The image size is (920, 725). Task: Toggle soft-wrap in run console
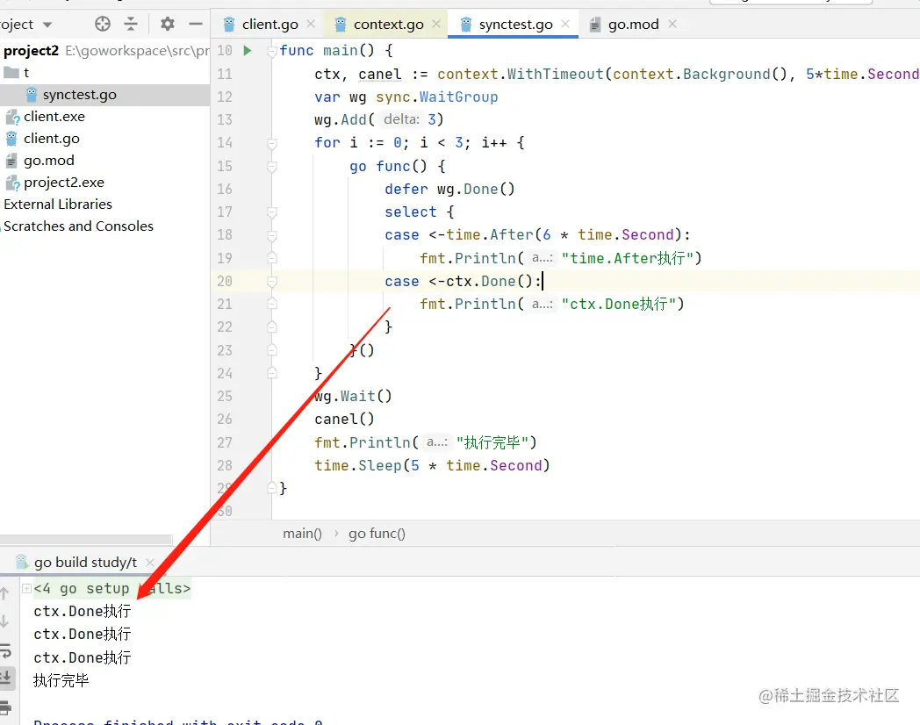coord(4,650)
